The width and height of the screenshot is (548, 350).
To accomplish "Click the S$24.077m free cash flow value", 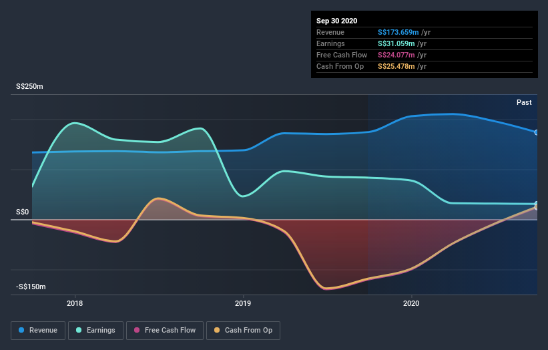I will pos(396,55).
